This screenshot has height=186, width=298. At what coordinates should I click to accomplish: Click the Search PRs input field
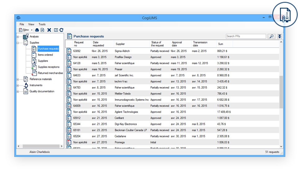[x=246, y=36]
